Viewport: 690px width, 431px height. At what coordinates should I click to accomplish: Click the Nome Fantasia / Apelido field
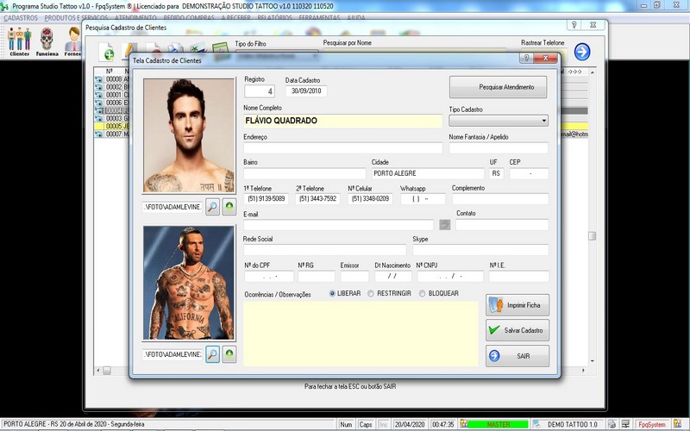click(499, 148)
